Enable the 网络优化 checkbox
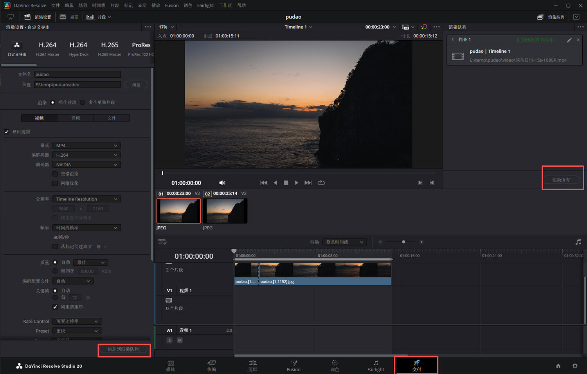 tap(55, 183)
